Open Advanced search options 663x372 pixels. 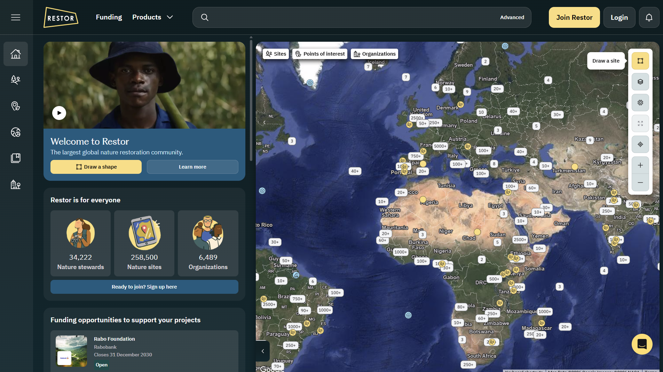coord(512,17)
